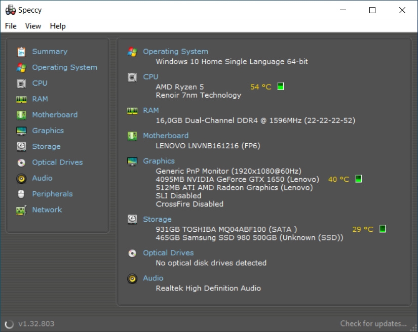Click the RAM icon in summary panel
The height and width of the screenshot is (332, 418).
point(132,111)
